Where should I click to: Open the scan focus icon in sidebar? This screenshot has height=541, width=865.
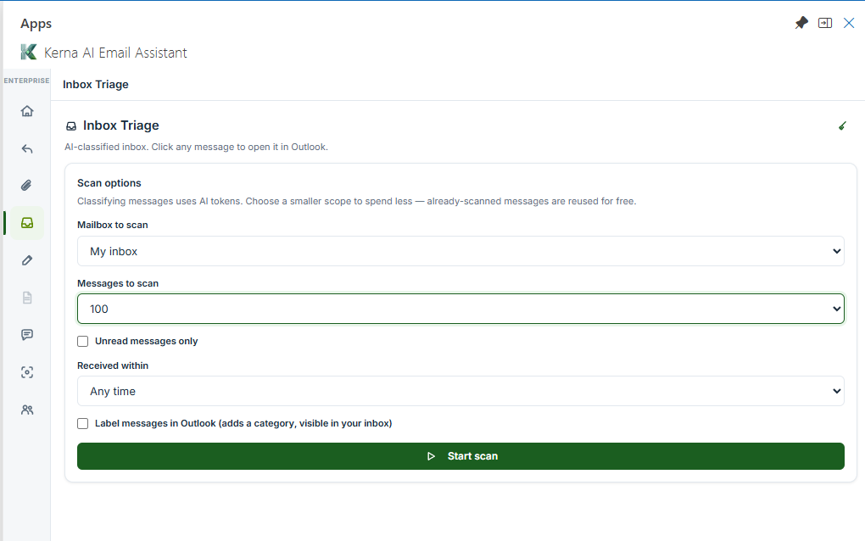[x=27, y=372]
